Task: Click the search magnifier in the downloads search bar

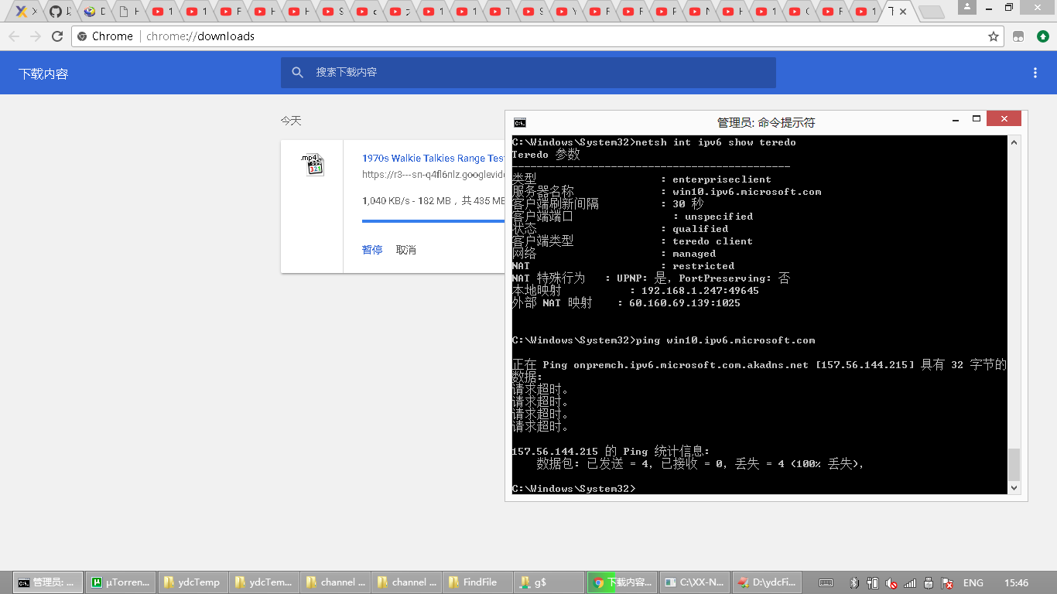Action: pyautogui.click(x=298, y=72)
